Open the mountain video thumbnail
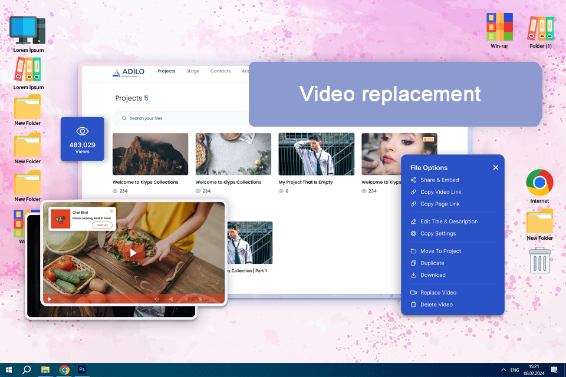The width and height of the screenshot is (566, 377). coord(150,154)
